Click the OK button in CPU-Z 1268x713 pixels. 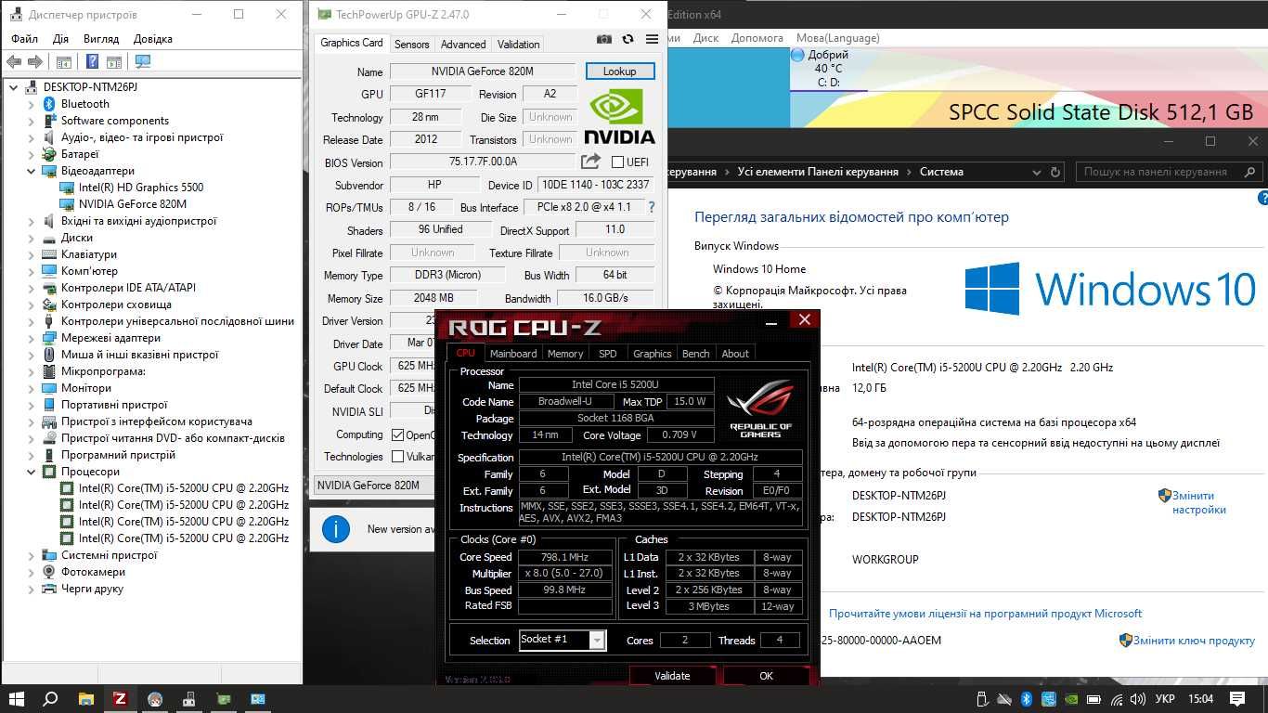pos(766,675)
